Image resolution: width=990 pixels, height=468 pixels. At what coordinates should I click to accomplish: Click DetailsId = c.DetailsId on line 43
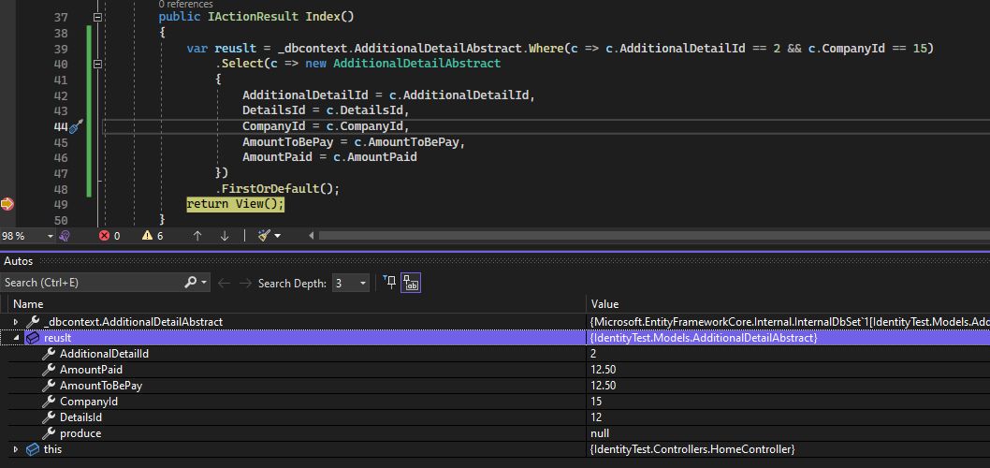327,110
